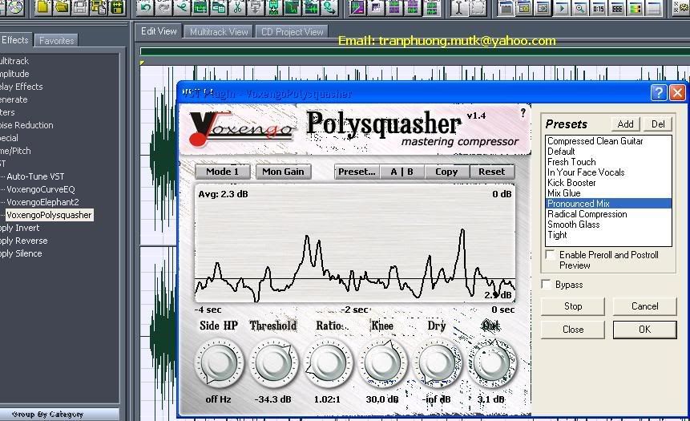690x421 pixels.
Task: Click the CD disc toolbar icon
Action: (15, 7)
